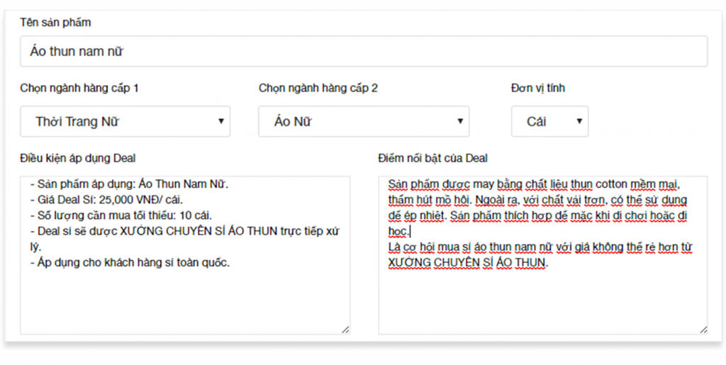Screen dimensions: 726x365
Task: Click inside the Điều kiện áp dụng Deal textarea
Action: tap(185, 255)
